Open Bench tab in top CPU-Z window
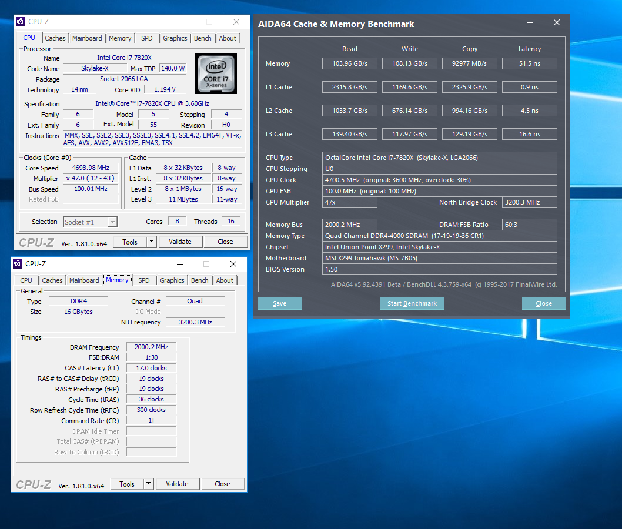Viewport: 622px width, 529px height. [203, 38]
